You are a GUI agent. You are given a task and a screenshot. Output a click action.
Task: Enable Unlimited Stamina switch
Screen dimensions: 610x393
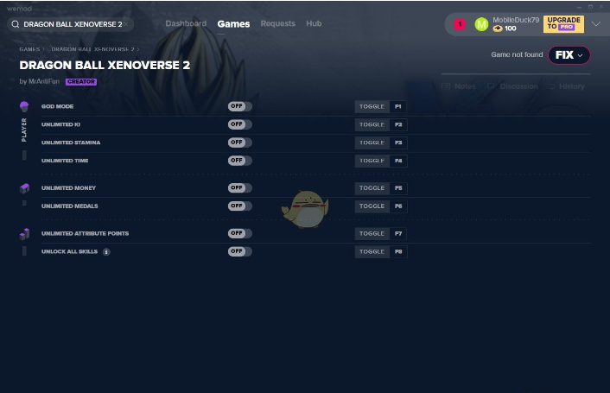[x=239, y=143]
